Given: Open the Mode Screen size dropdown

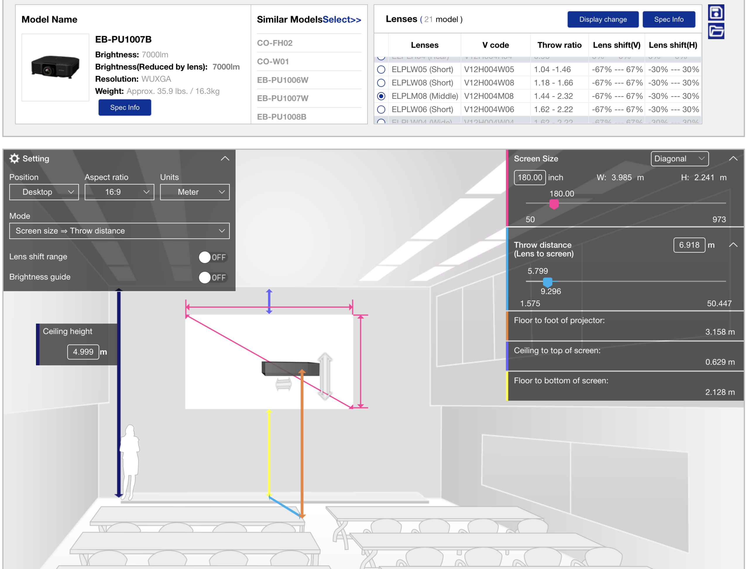Looking at the screenshot, I should (119, 231).
